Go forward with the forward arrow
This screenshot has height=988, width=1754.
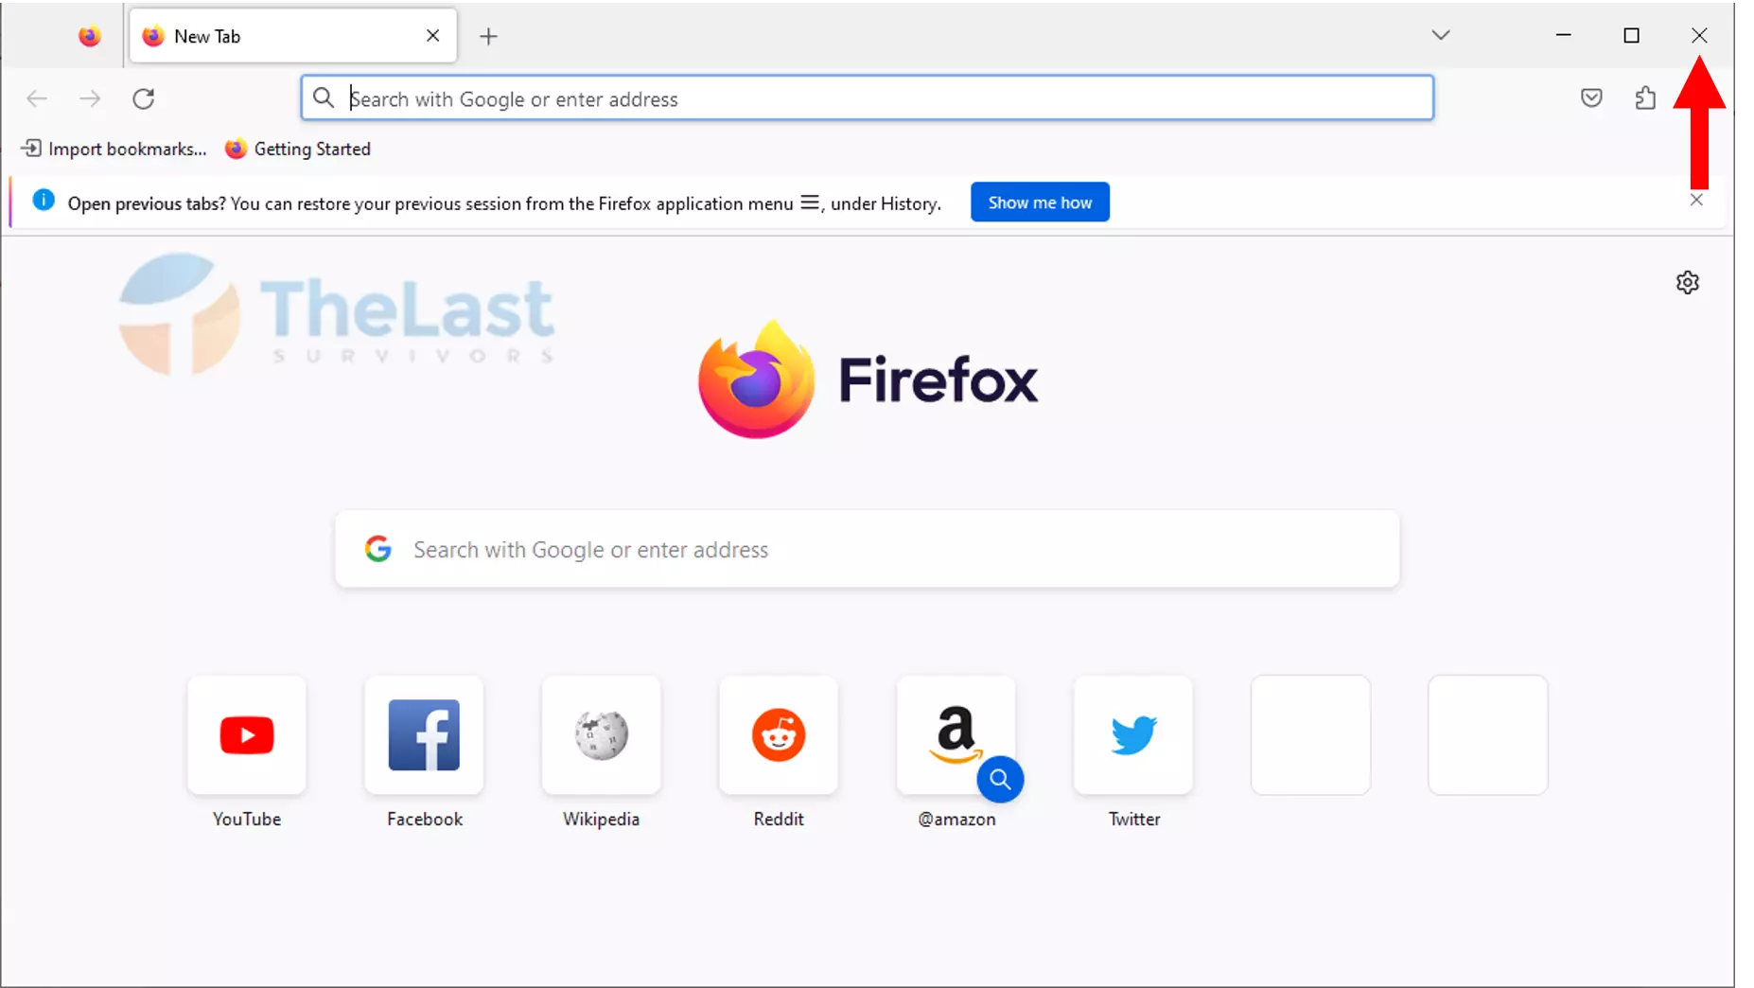pos(90,98)
